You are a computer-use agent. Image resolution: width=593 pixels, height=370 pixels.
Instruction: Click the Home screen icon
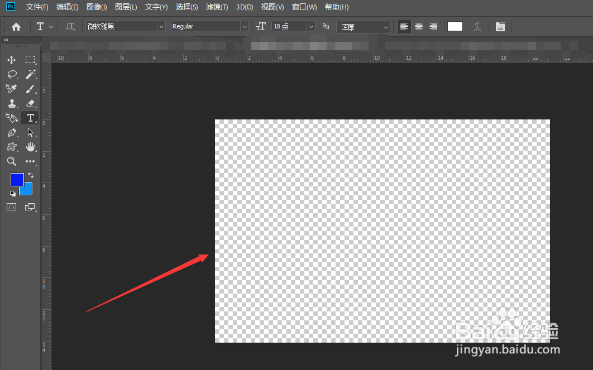(x=16, y=26)
